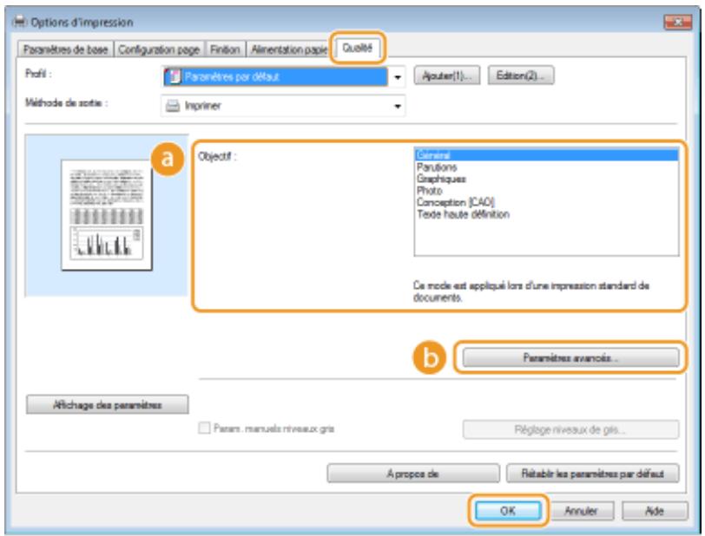This screenshot has height=536, width=705.
Task: Click Affichage des paramètres button
Action: click(x=107, y=405)
